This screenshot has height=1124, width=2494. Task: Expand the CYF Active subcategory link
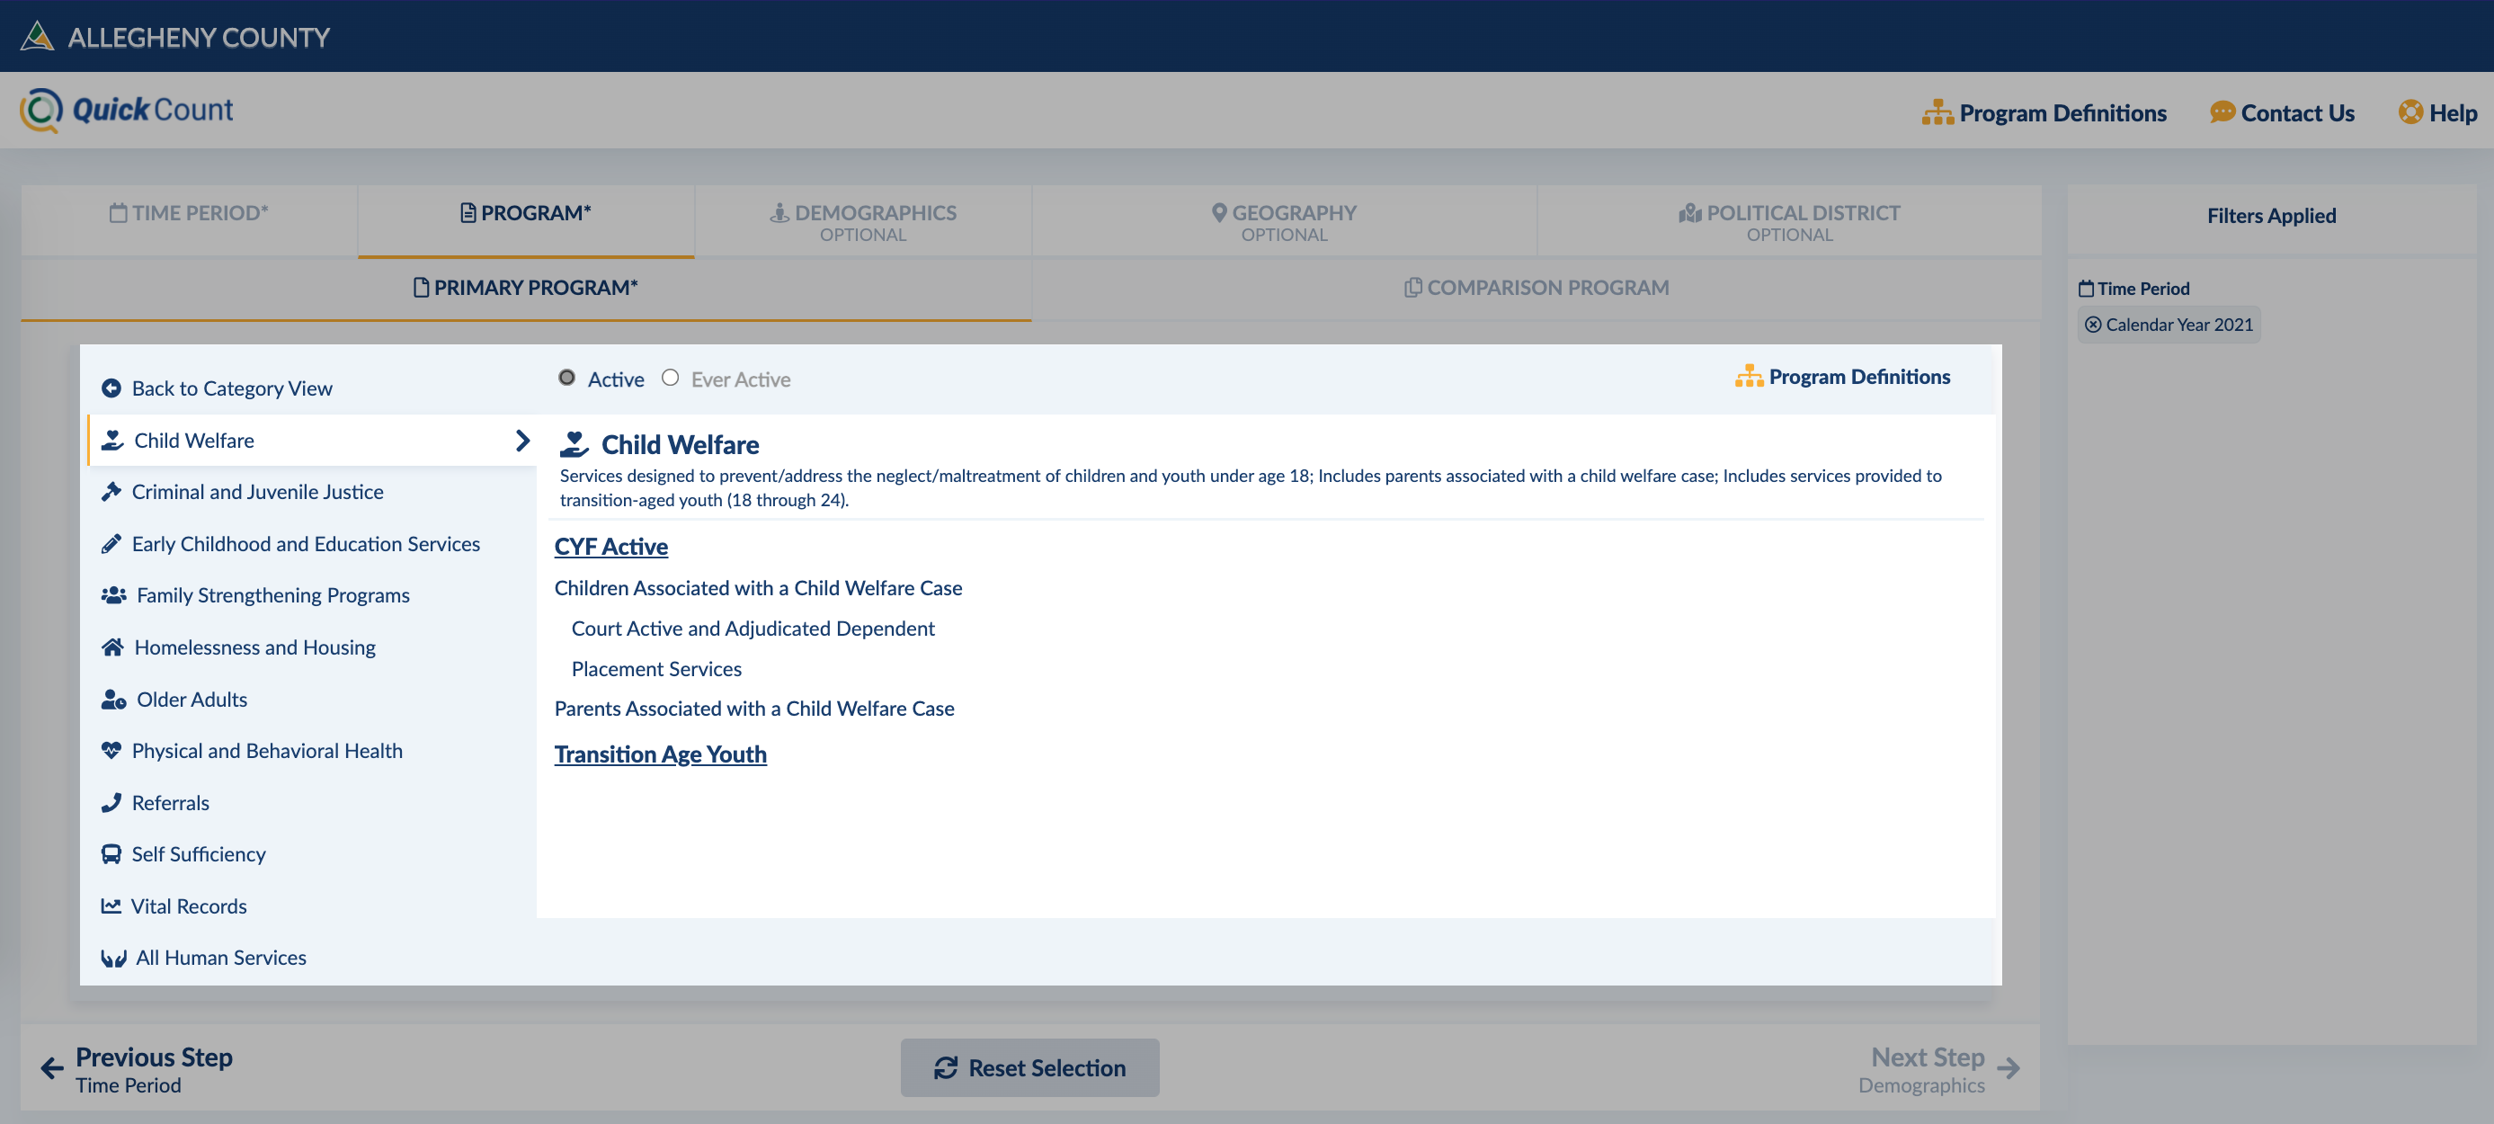click(610, 545)
